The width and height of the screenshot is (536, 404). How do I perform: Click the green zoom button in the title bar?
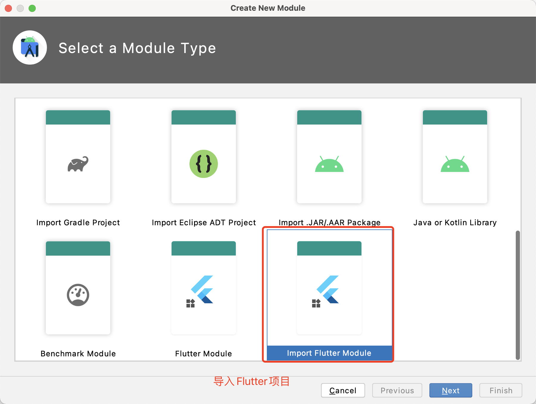[x=32, y=8]
